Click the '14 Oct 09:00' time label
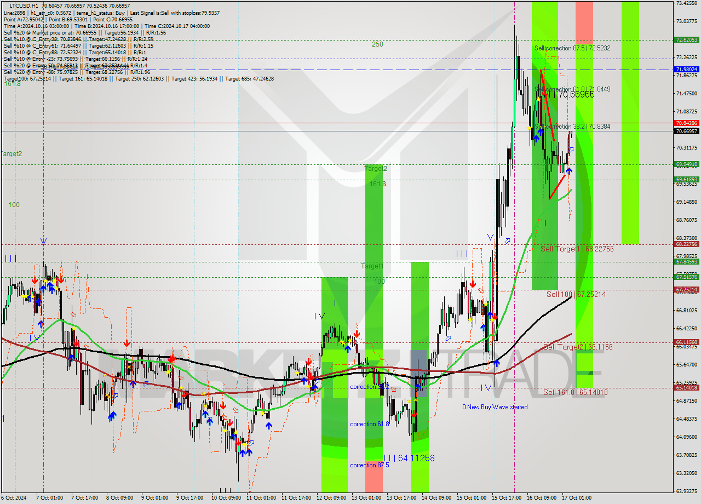Screen dimensions: 701x504 pos(436,498)
